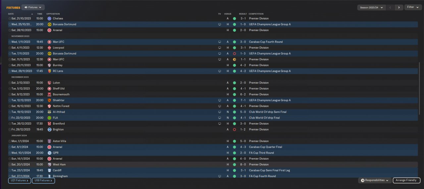Click the green win indicator for West Ham
Viewport: 424px width, 189px height.
(234, 165)
